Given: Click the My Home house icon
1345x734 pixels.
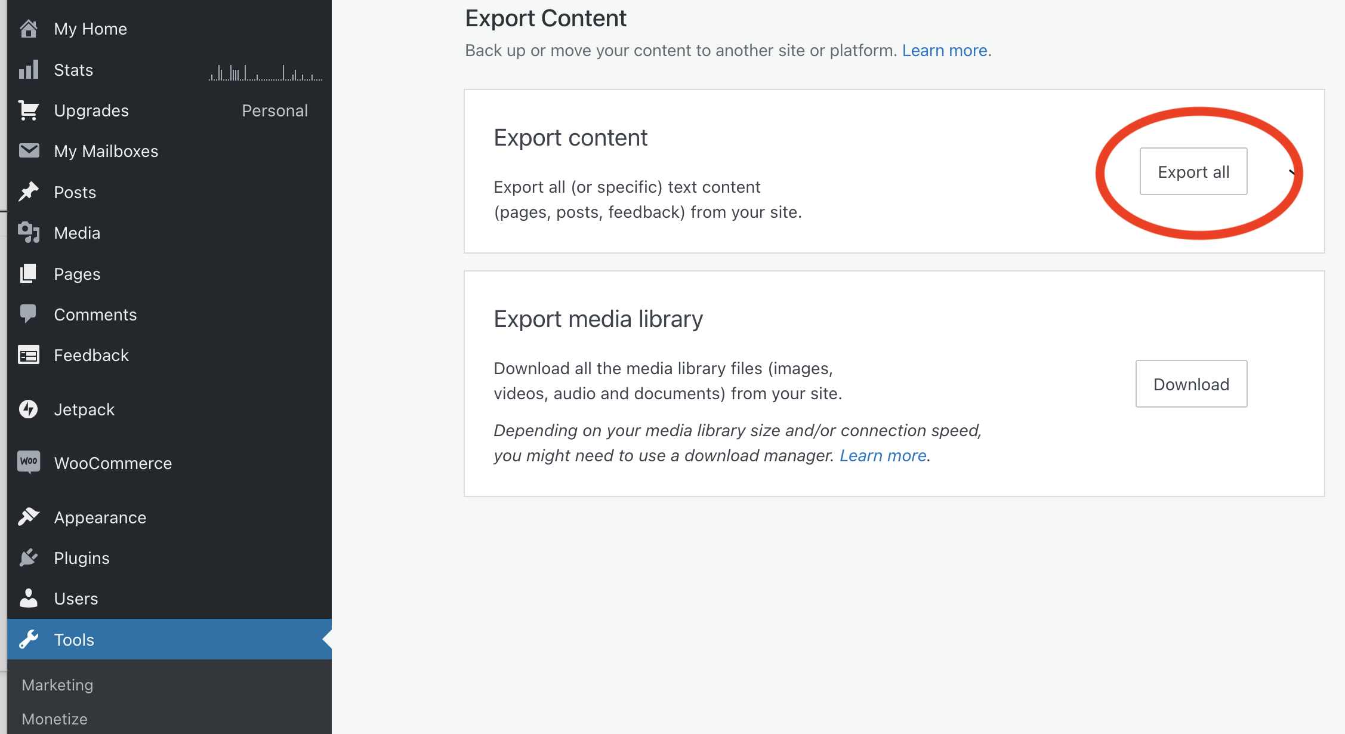Looking at the screenshot, I should pyautogui.click(x=29, y=29).
